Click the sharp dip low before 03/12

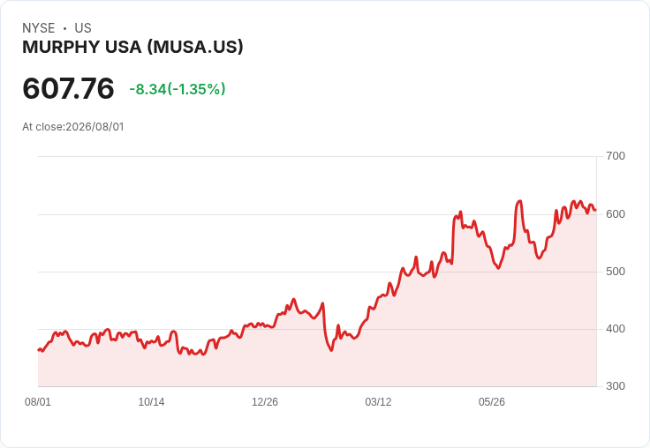[x=331, y=350]
